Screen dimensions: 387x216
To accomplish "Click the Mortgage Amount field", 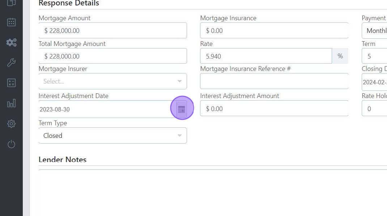I will 112,31.
